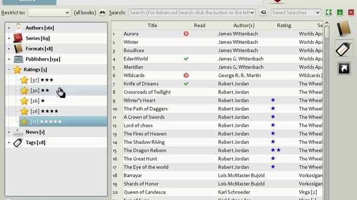
Task: Expand the Authors [161] category
Action: [x=9, y=28]
